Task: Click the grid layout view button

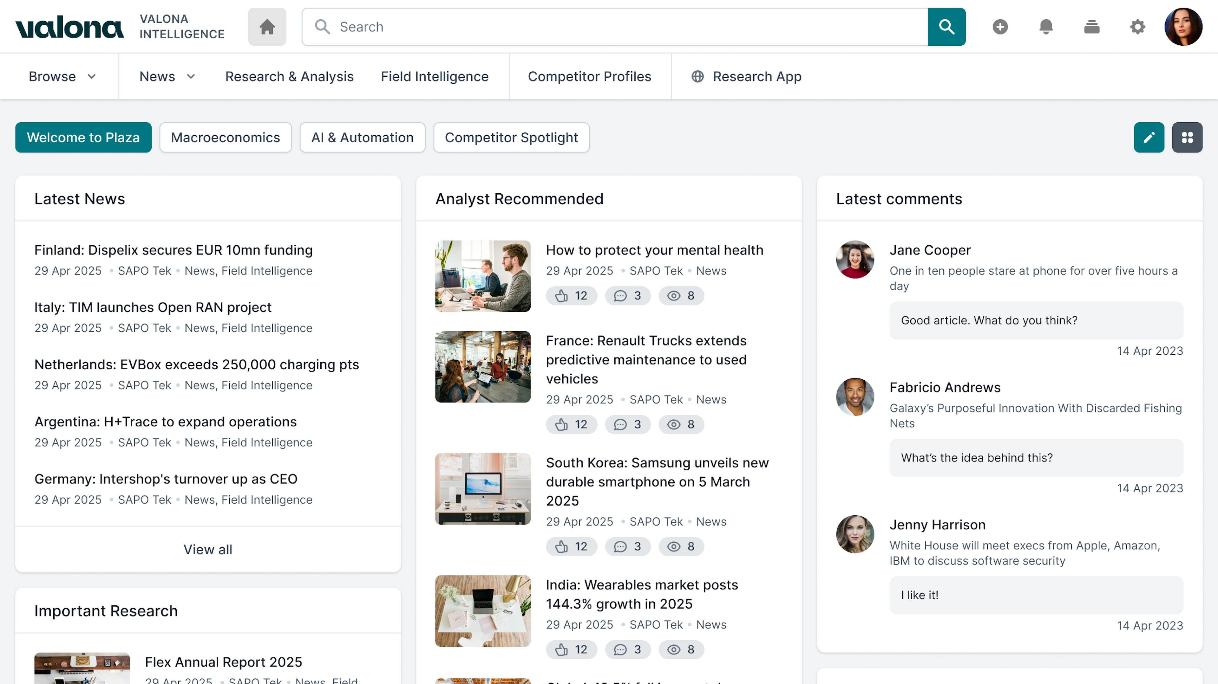Action: [x=1187, y=138]
